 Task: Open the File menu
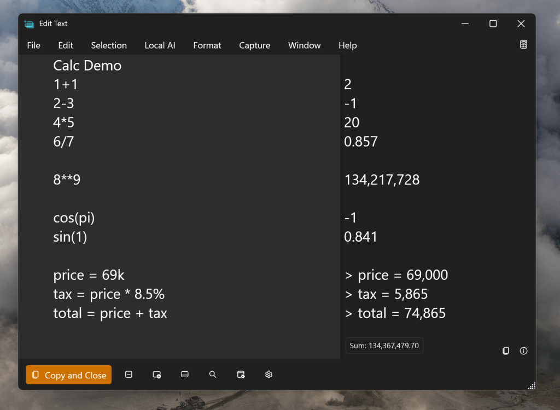pos(34,45)
